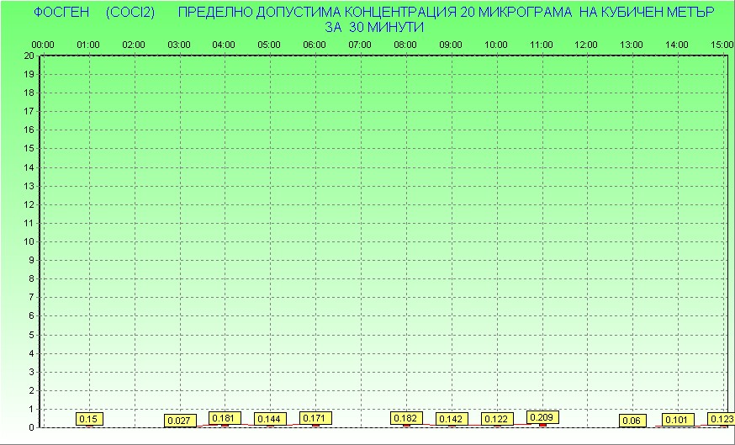This screenshot has height=445, width=735.
Task: Select the 0.123 label at chart edge
Action: click(721, 419)
